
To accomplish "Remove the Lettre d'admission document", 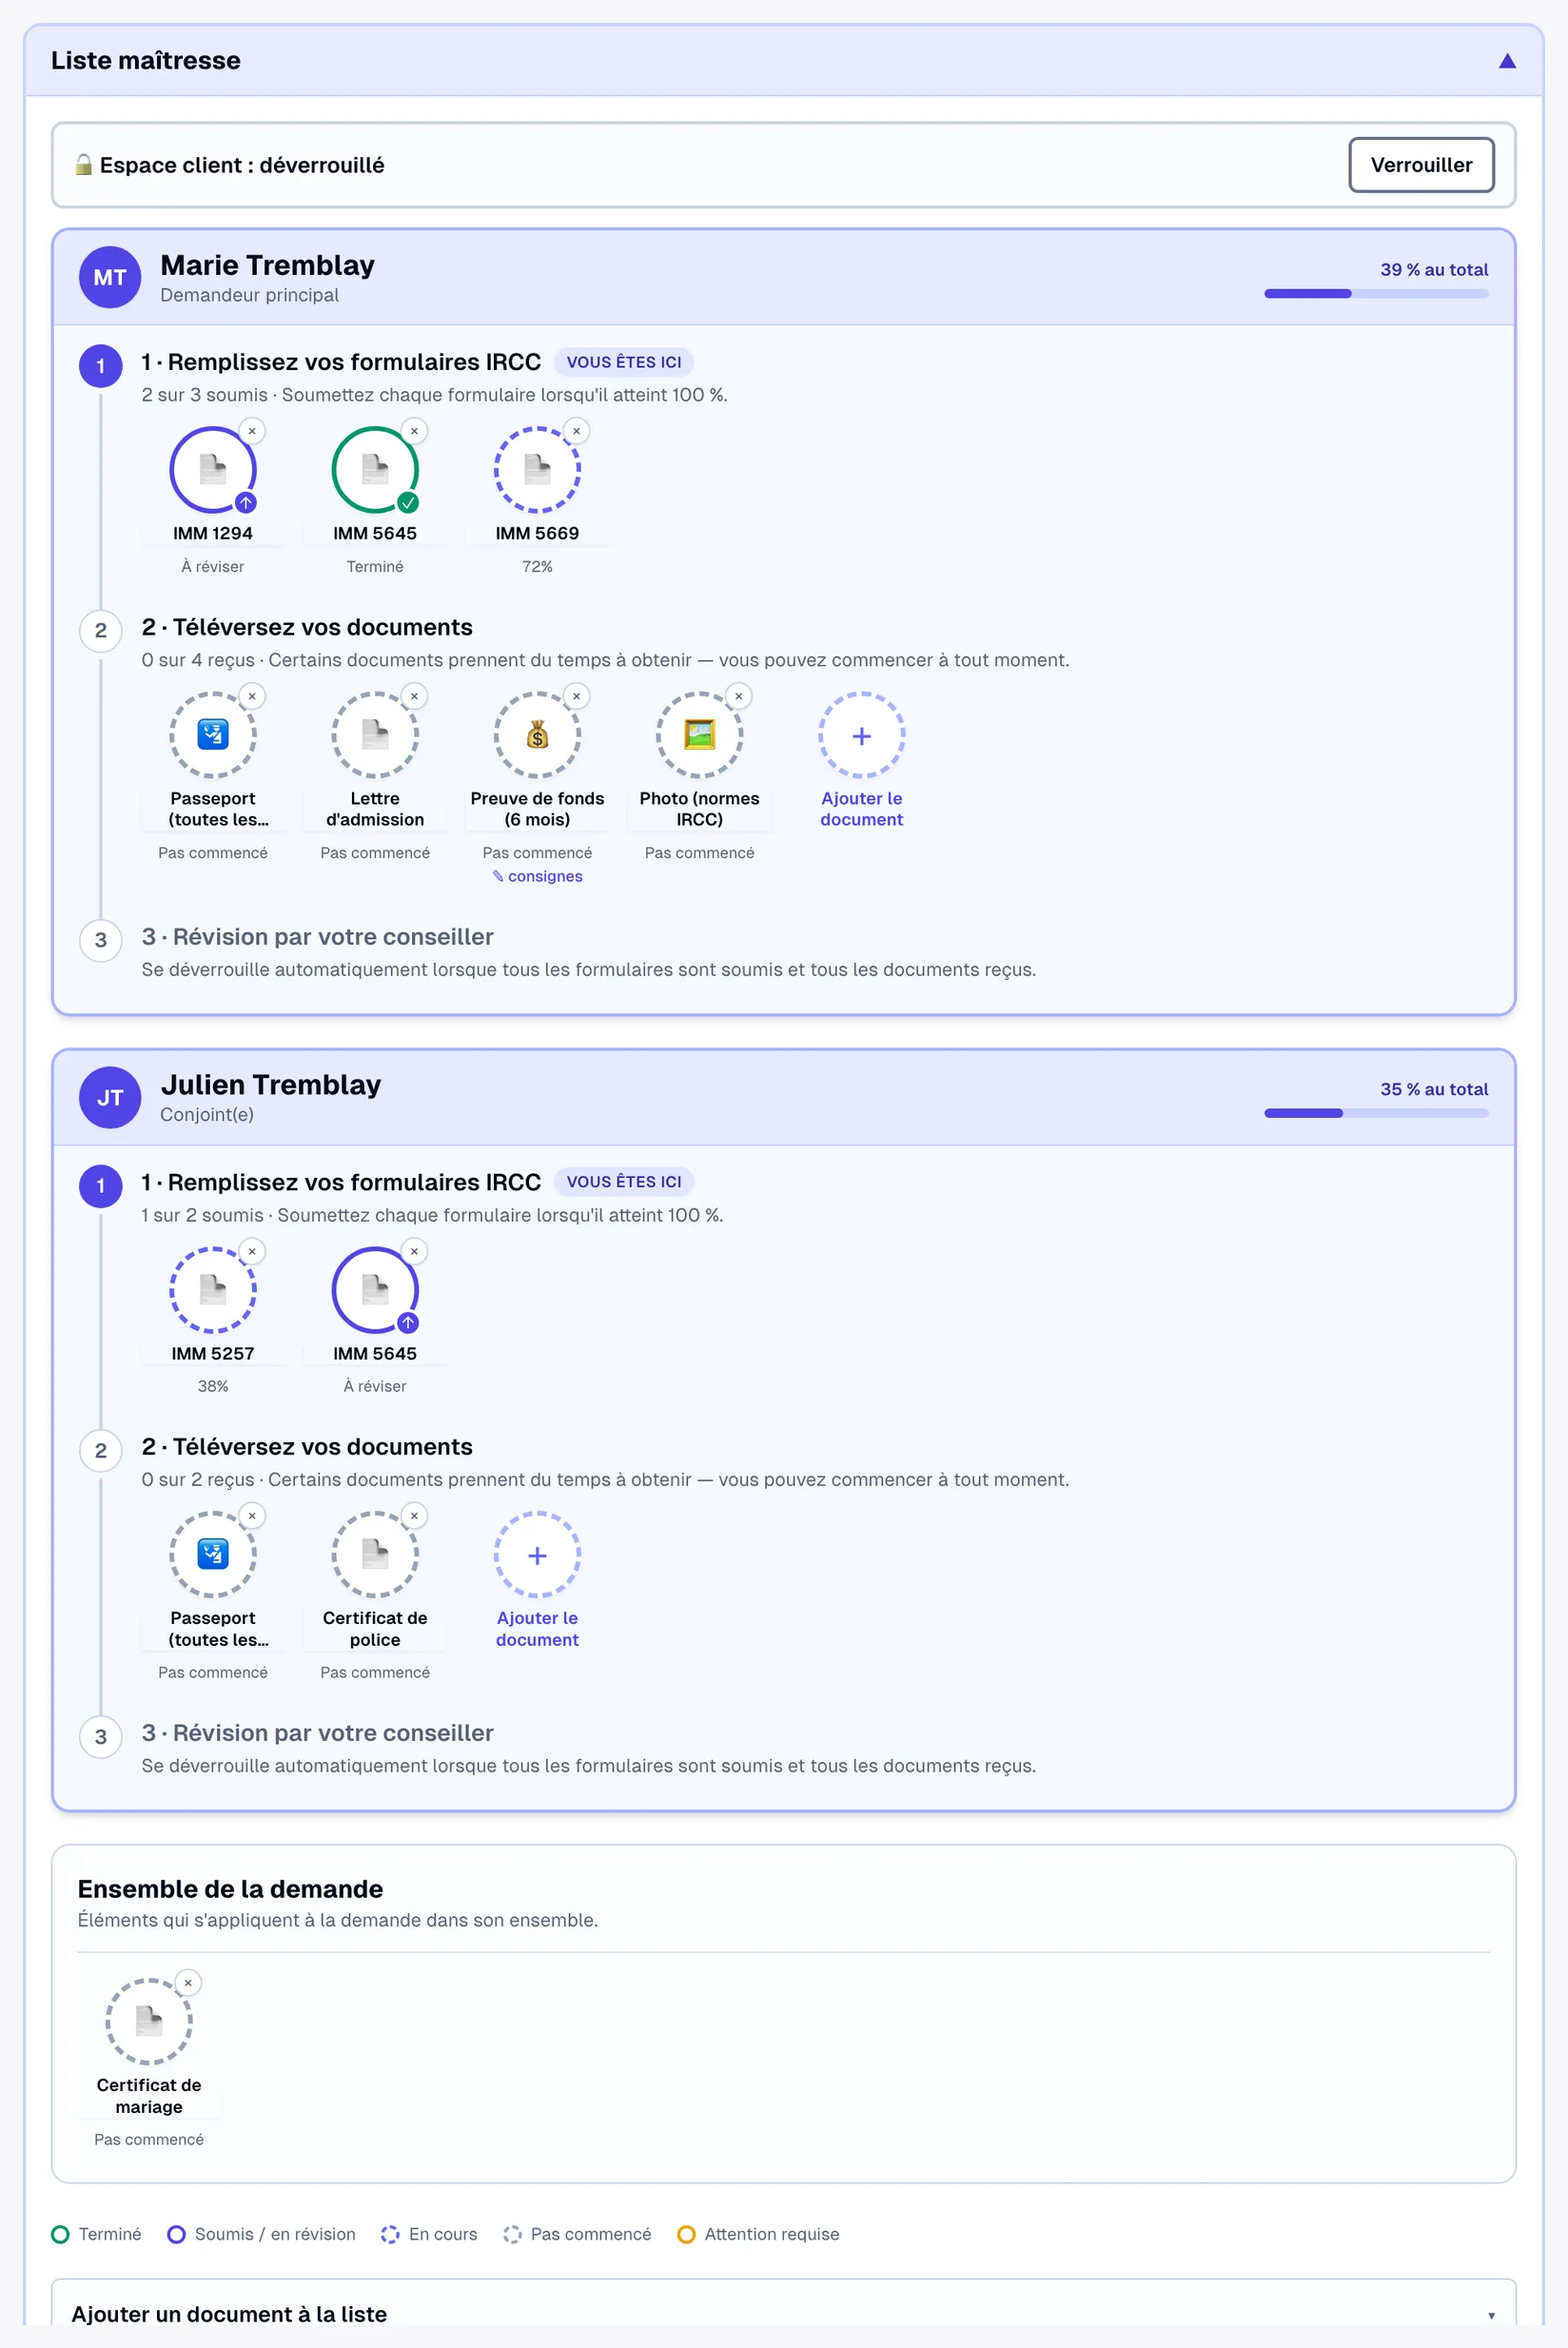I will (x=414, y=696).
